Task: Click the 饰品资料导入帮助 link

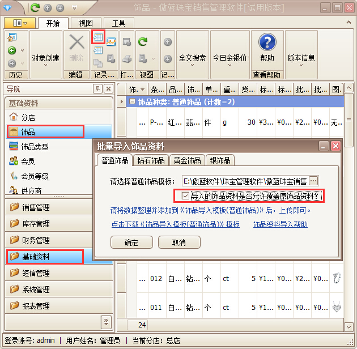Action: pos(280,224)
